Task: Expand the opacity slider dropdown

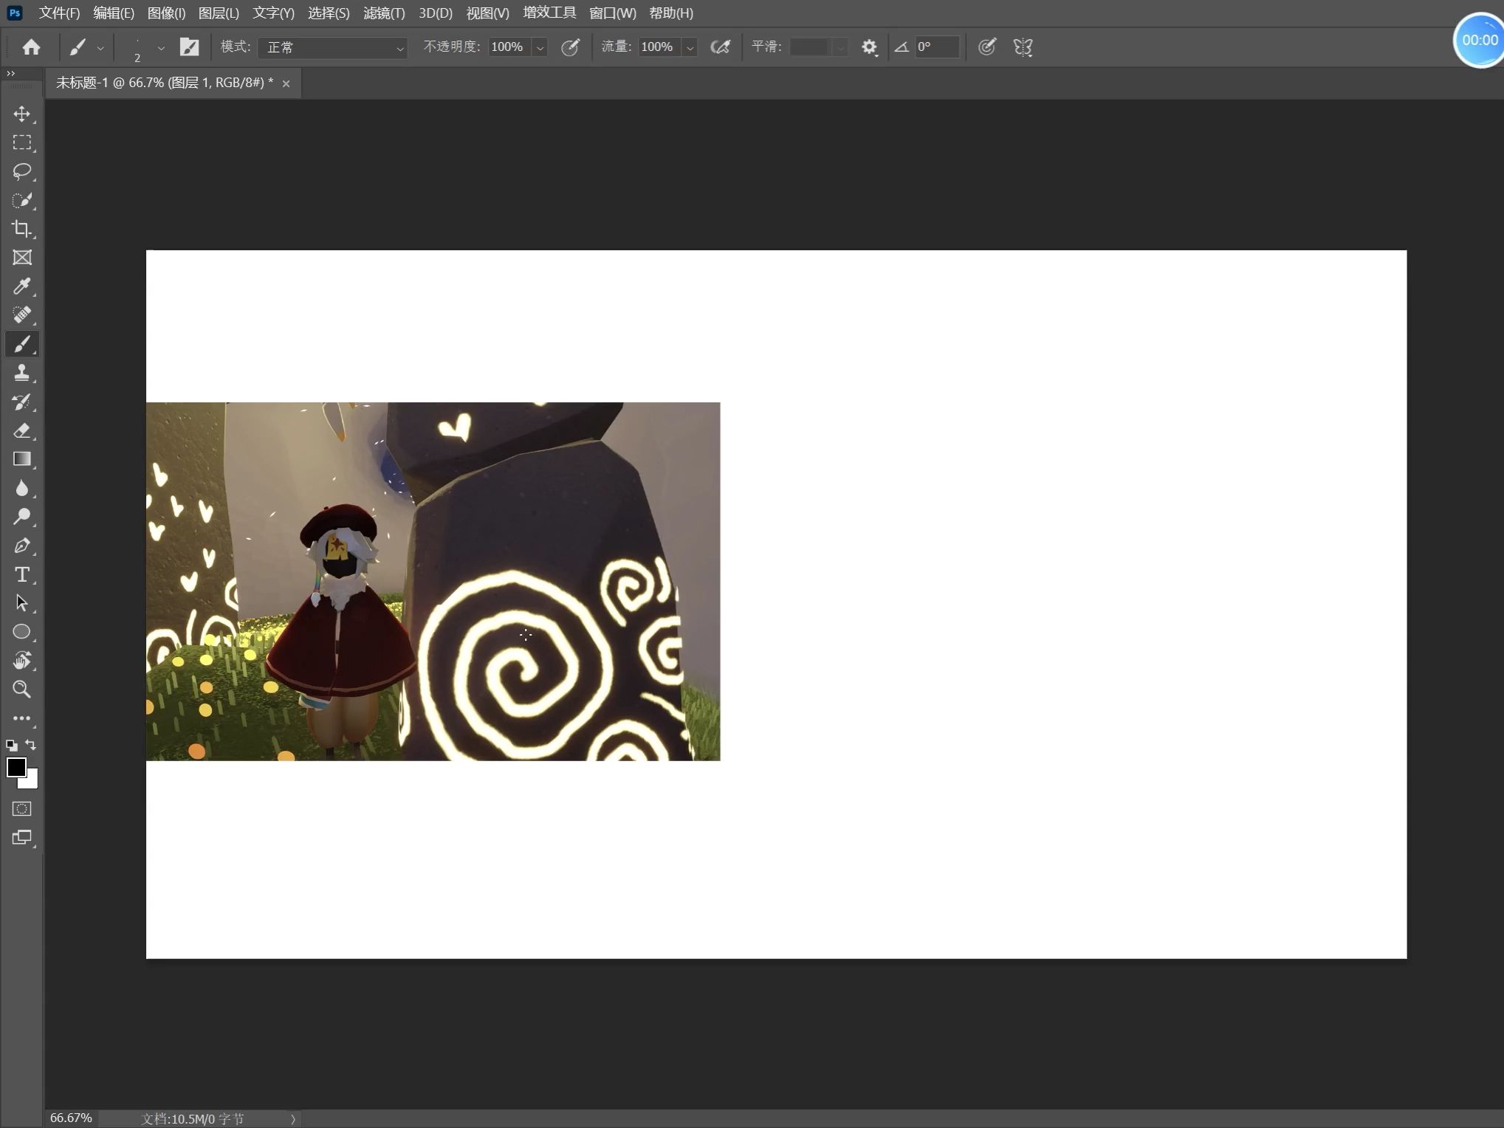Action: click(540, 47)
